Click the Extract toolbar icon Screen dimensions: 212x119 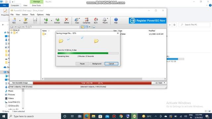57,20
